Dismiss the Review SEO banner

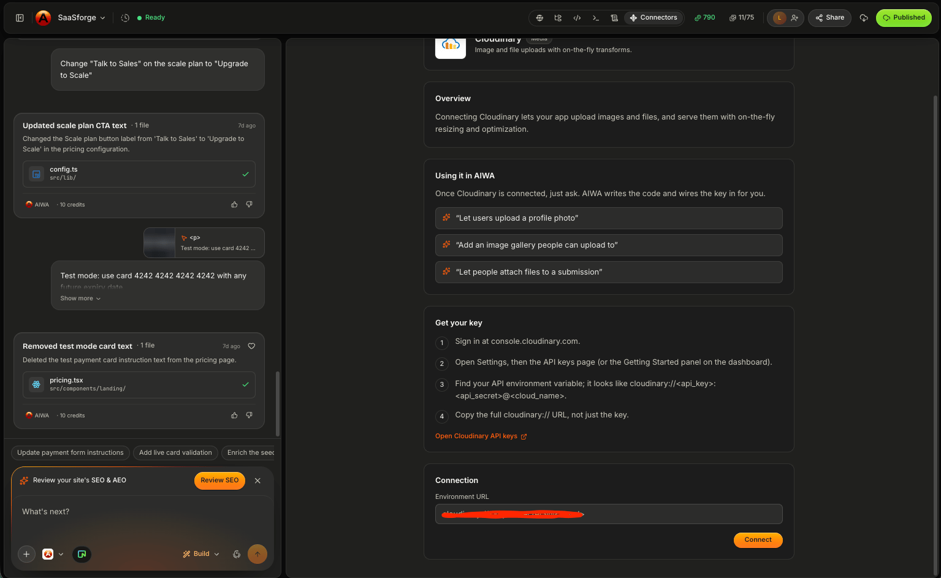pyautogui.click(x=257, y=481)
